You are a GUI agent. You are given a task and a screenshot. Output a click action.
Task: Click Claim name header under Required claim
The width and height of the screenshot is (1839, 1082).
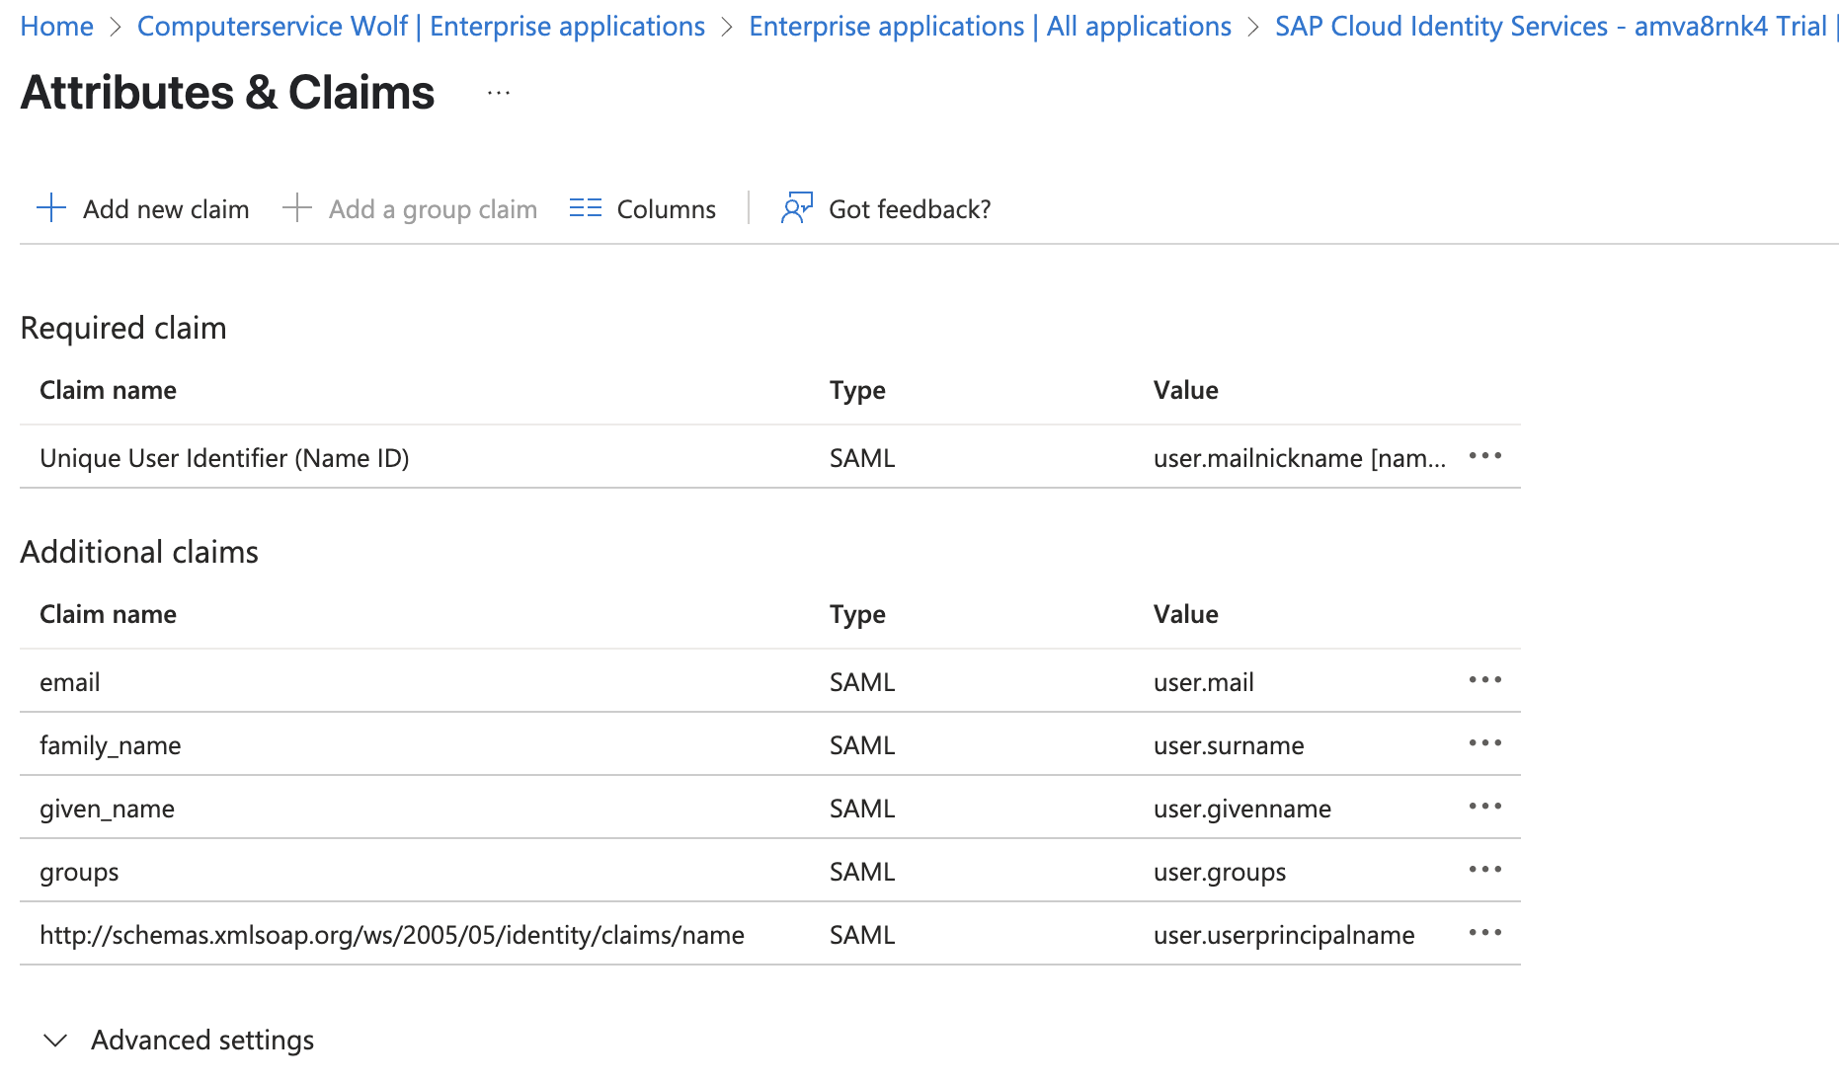point(108,390)
